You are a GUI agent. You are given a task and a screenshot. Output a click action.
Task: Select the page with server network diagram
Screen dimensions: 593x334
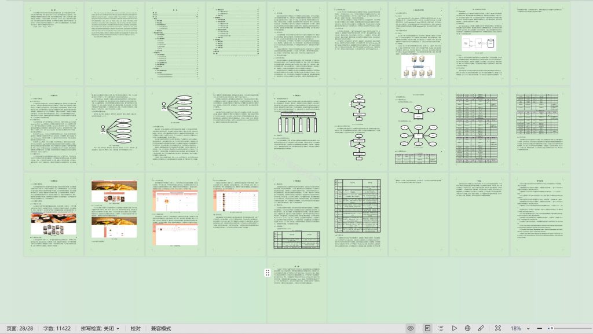pos(418,43)
